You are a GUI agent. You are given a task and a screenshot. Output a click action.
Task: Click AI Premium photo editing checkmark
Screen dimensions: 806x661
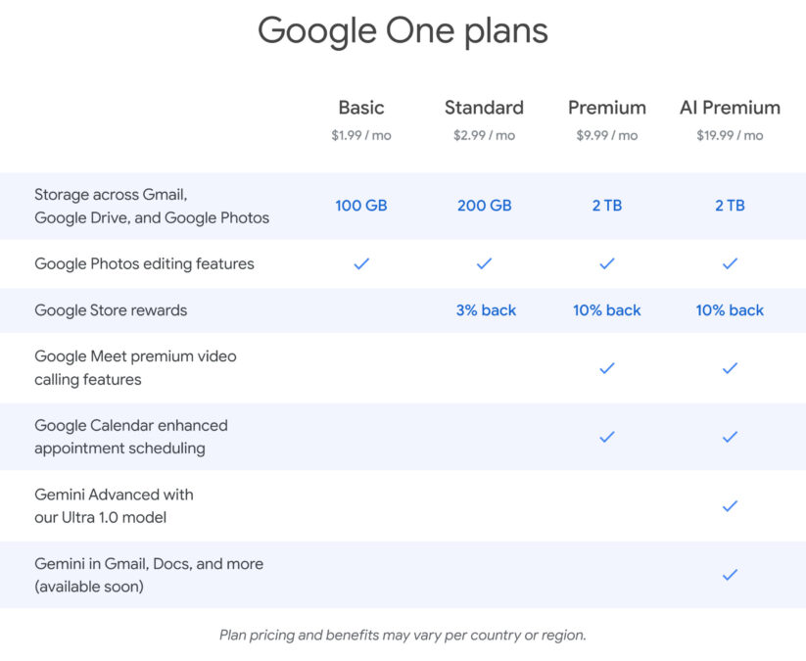[x=730, y=263]
